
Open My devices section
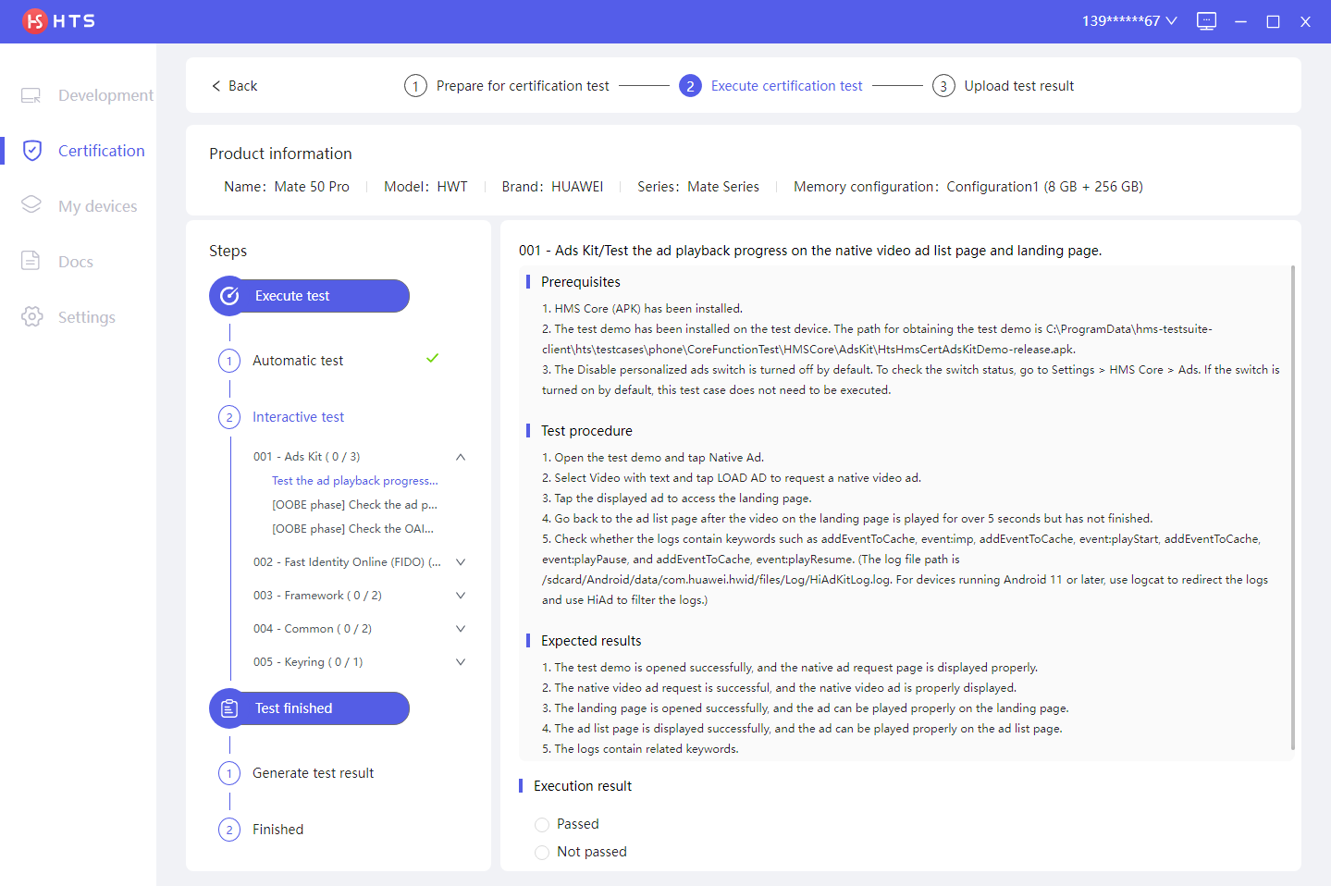(x=97, y=206)
